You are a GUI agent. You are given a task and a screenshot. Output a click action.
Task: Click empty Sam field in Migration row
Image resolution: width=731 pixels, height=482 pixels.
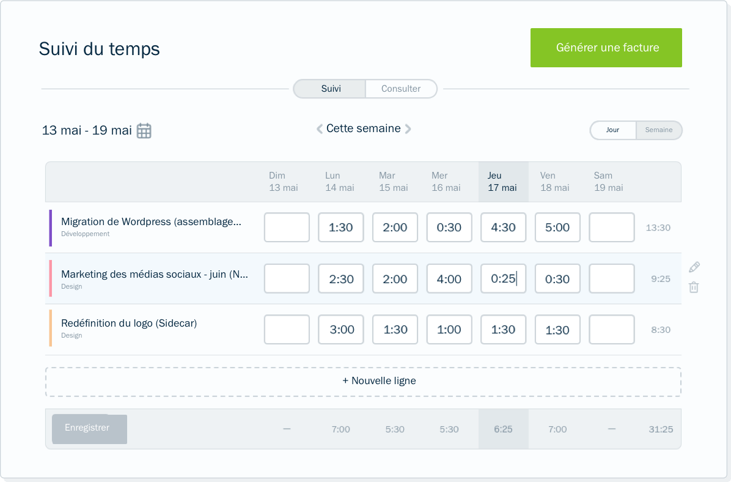coord(612,227)
